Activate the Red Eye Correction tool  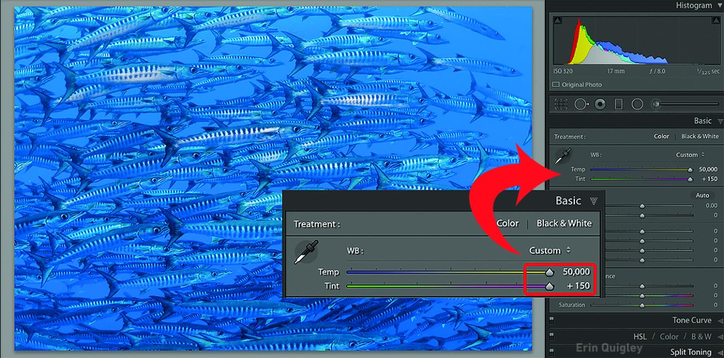(600, 104)
